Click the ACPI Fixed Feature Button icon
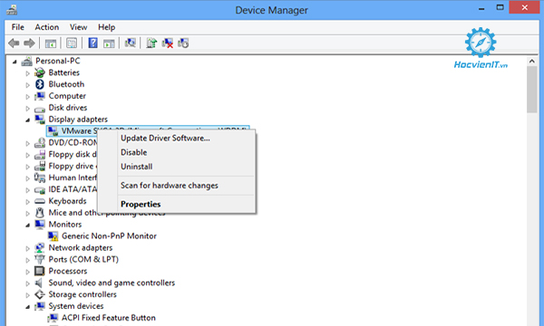Screen dimensions: 544x326 click(53, 318)
